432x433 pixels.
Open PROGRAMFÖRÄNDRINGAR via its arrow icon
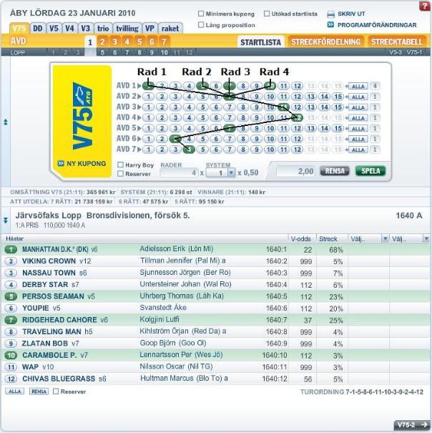click(x=331, y=25)
